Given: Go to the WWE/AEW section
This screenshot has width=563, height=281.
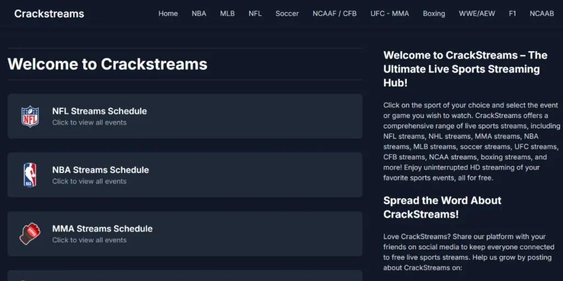Looking at the screenshot, I should tap(477, 14).
